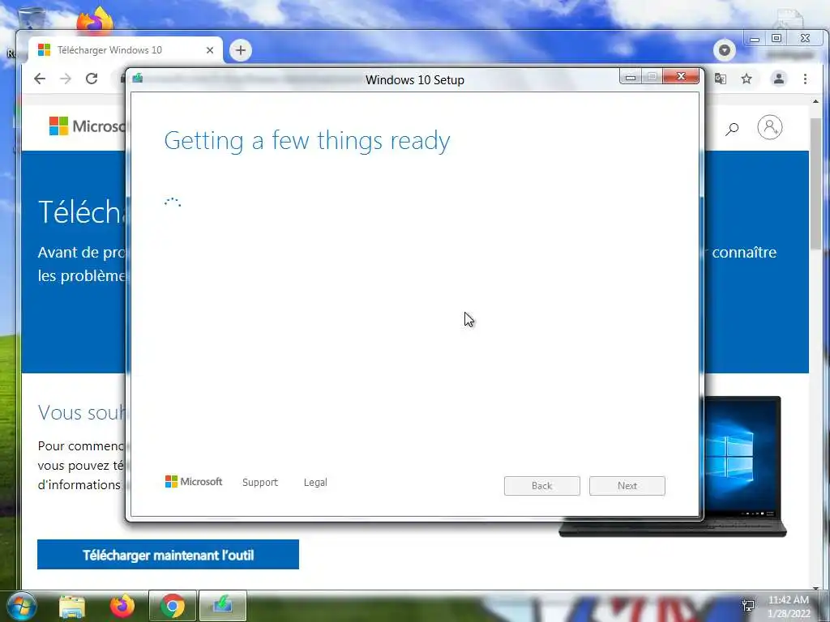
Task: Click the sign-in account icon on Microsoft page
Action: tap(770, 127)
